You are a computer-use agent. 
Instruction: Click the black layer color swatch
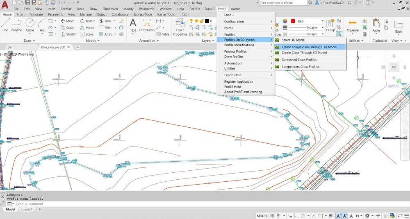click(x=207, y=21)
